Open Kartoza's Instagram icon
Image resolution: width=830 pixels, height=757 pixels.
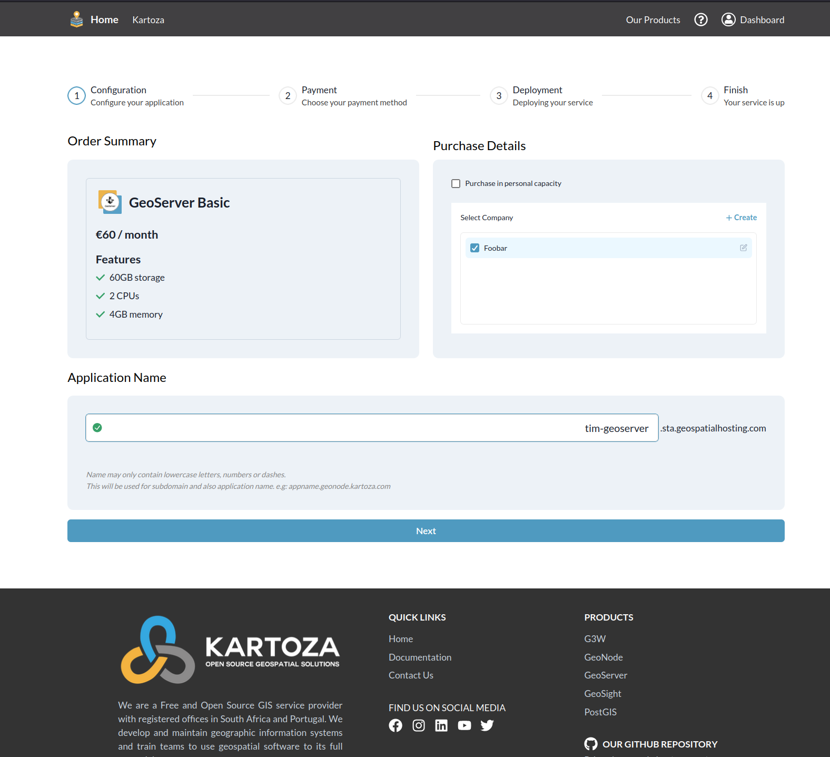point(419,725)
